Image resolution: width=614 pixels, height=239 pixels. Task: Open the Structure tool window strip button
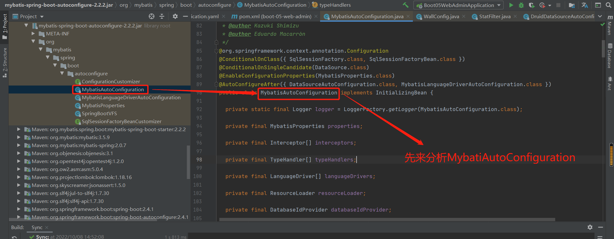click(4, 63)
